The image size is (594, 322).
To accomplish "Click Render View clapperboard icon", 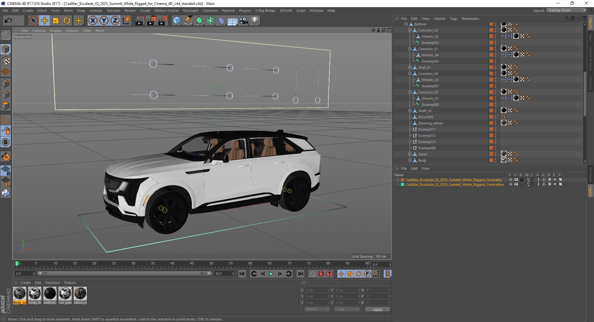I will (140, 21).
